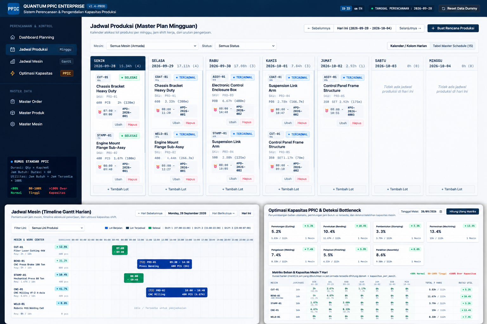The height and width of the screenshot is (324, 487).
Task: Open the Filter Lini dropdown
Action: 57,228
